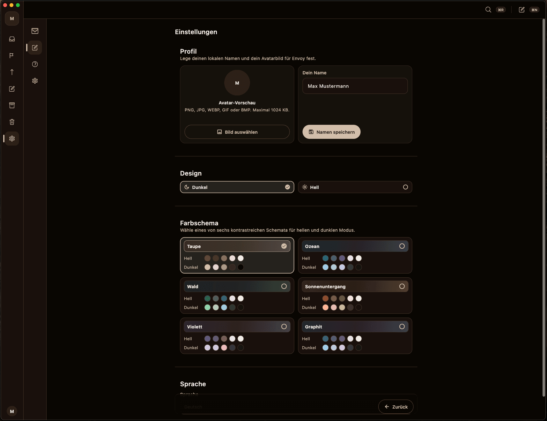Image resolution: width=547 pixels, height=421 pixels.
Task: Open the help icon in the sidebar
Action: [35, 64]
